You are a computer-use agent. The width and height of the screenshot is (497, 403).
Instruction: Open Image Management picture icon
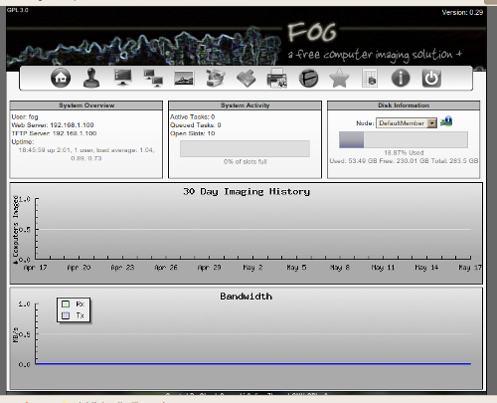pyautogui.click(x=184, y=79)
